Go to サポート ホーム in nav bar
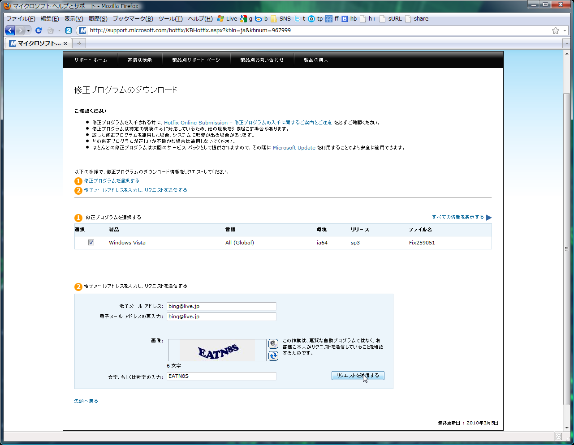Screen dimensions: 574x445 tap(91, 60)
